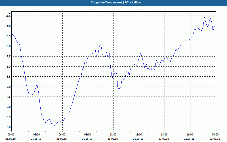227x142 pixels.
Task: Pick the 9,5 y-axis value
Action: pyautogui.click(x=9, y=56)
